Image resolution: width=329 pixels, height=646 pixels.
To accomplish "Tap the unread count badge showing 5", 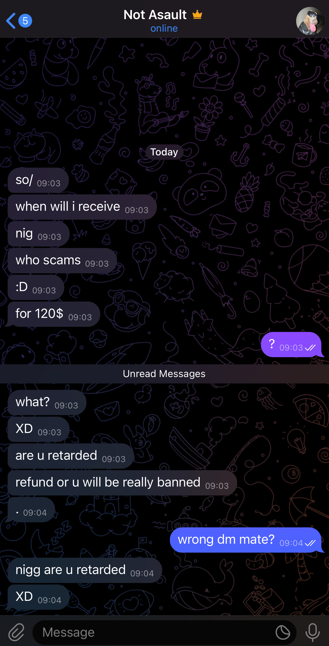I will click(25, 21).
